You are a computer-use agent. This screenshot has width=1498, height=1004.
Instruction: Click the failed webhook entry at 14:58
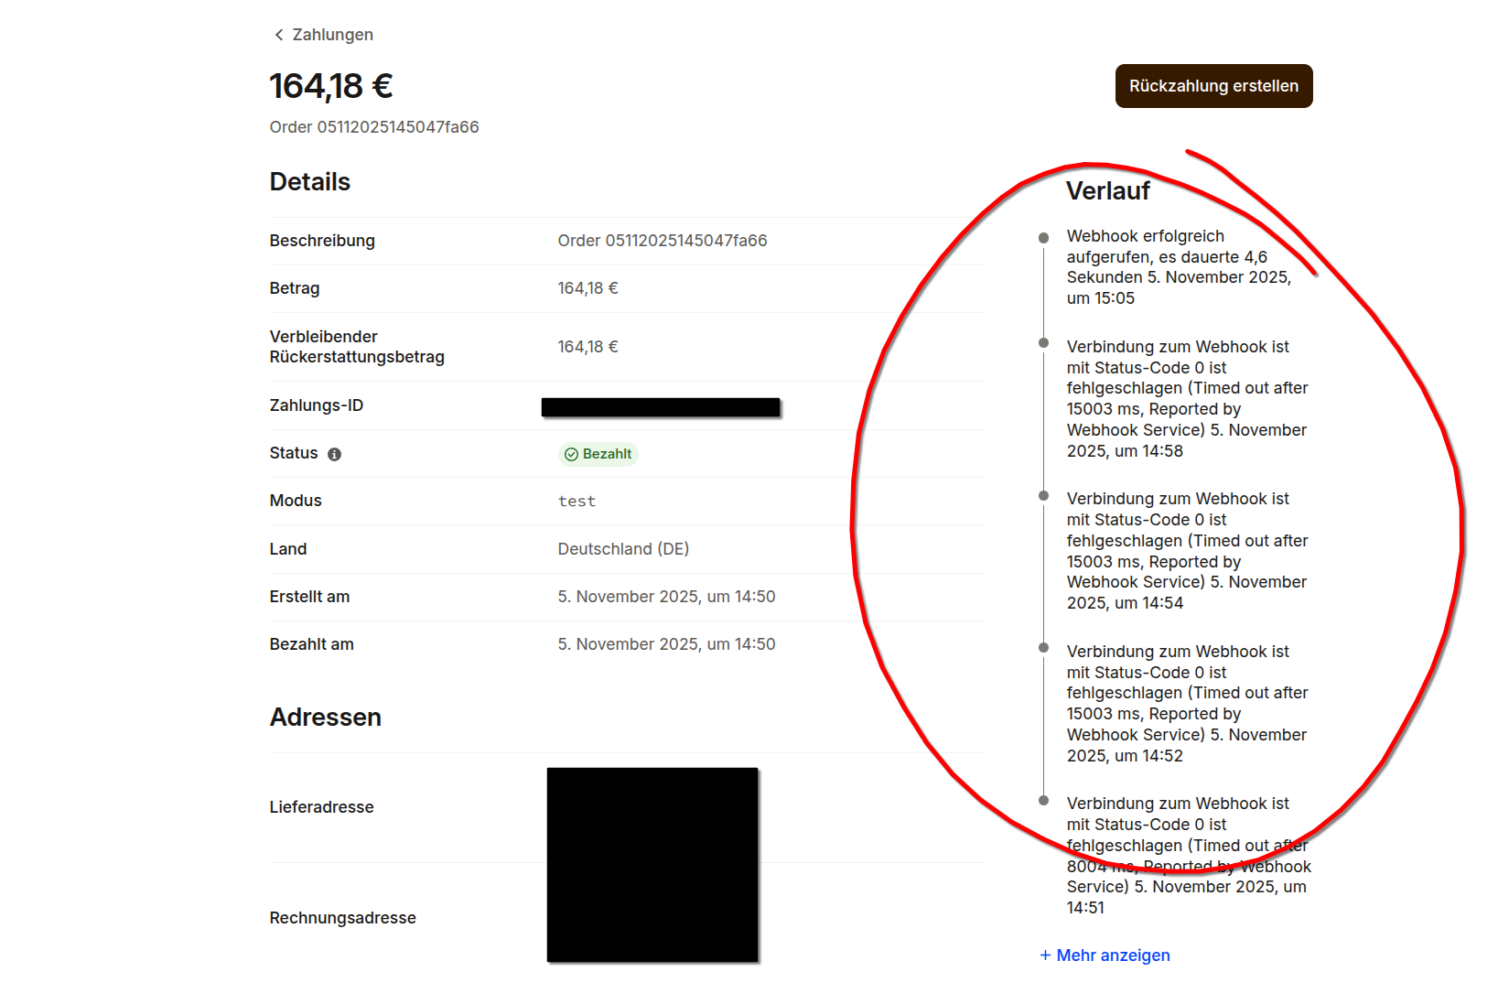coord(1187,399)
